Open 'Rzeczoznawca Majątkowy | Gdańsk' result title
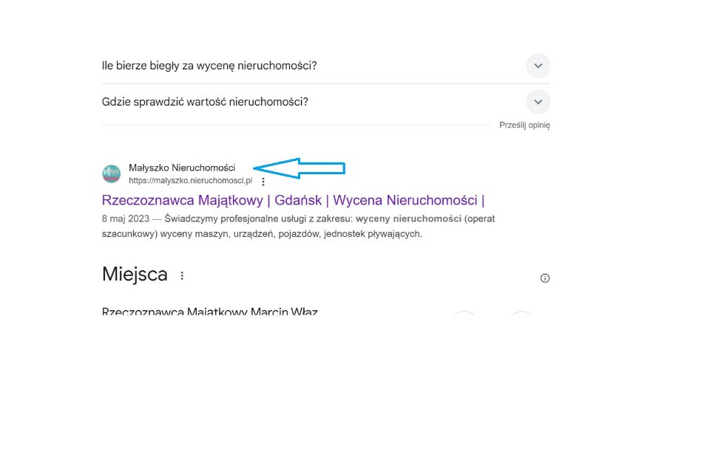This screenshot has width=724, height=474. coord(210,200)
